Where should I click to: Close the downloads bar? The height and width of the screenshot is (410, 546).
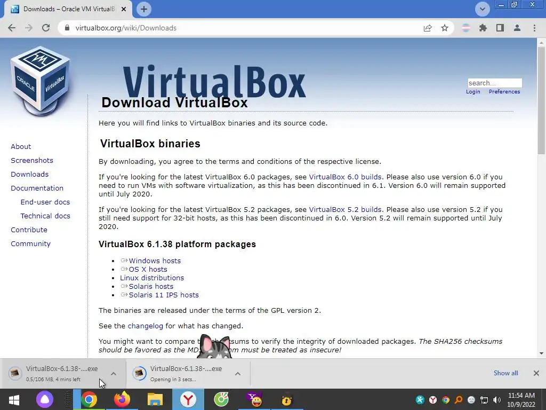[x=536, y=373]
